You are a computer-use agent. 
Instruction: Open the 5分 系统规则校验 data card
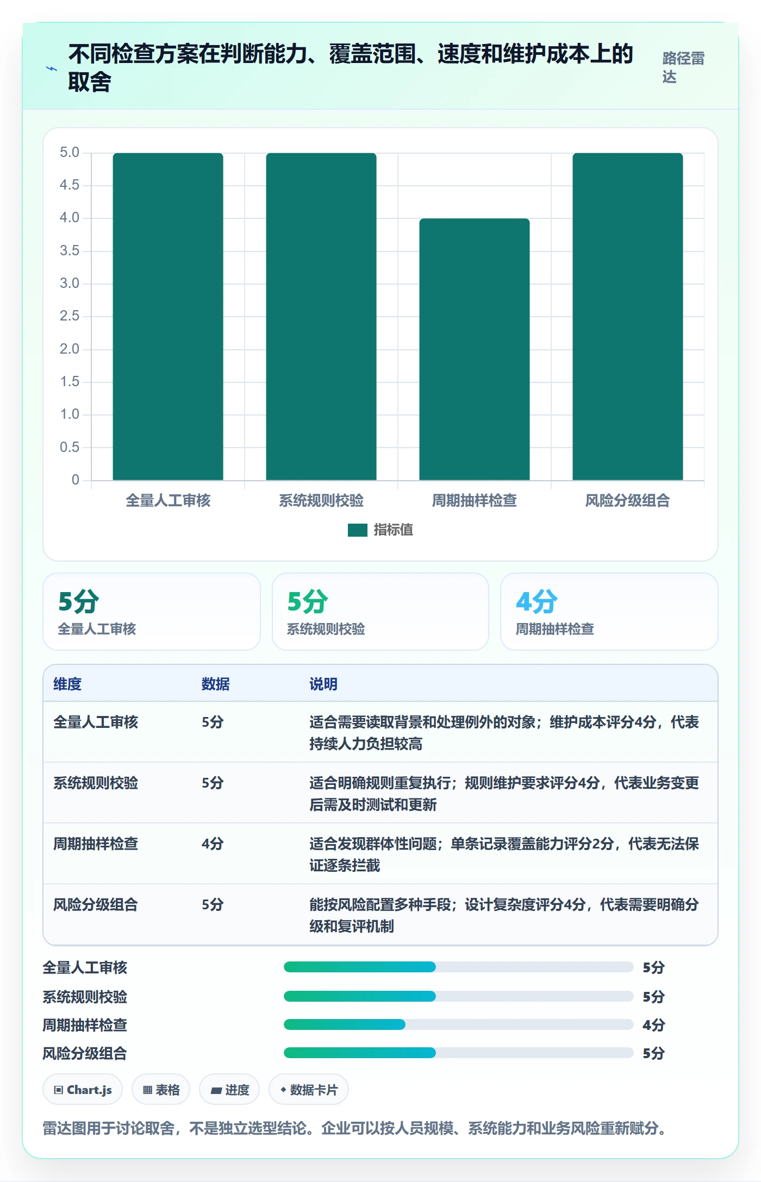(380, 612)
